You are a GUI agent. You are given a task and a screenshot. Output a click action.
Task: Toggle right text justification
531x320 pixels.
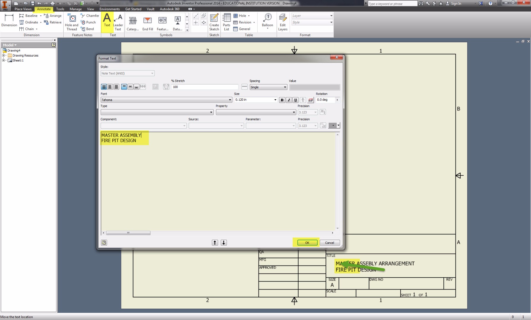(x=116, y=87)
